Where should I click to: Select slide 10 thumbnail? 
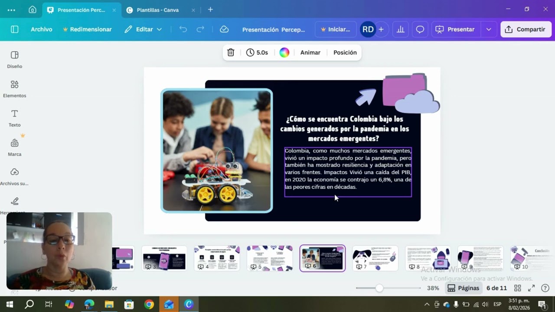pos(532,258)
